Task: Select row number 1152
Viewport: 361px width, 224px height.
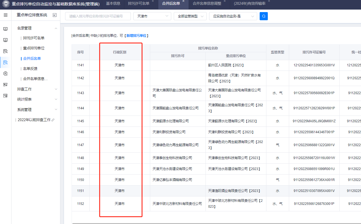Action: (x=81, y=204)
